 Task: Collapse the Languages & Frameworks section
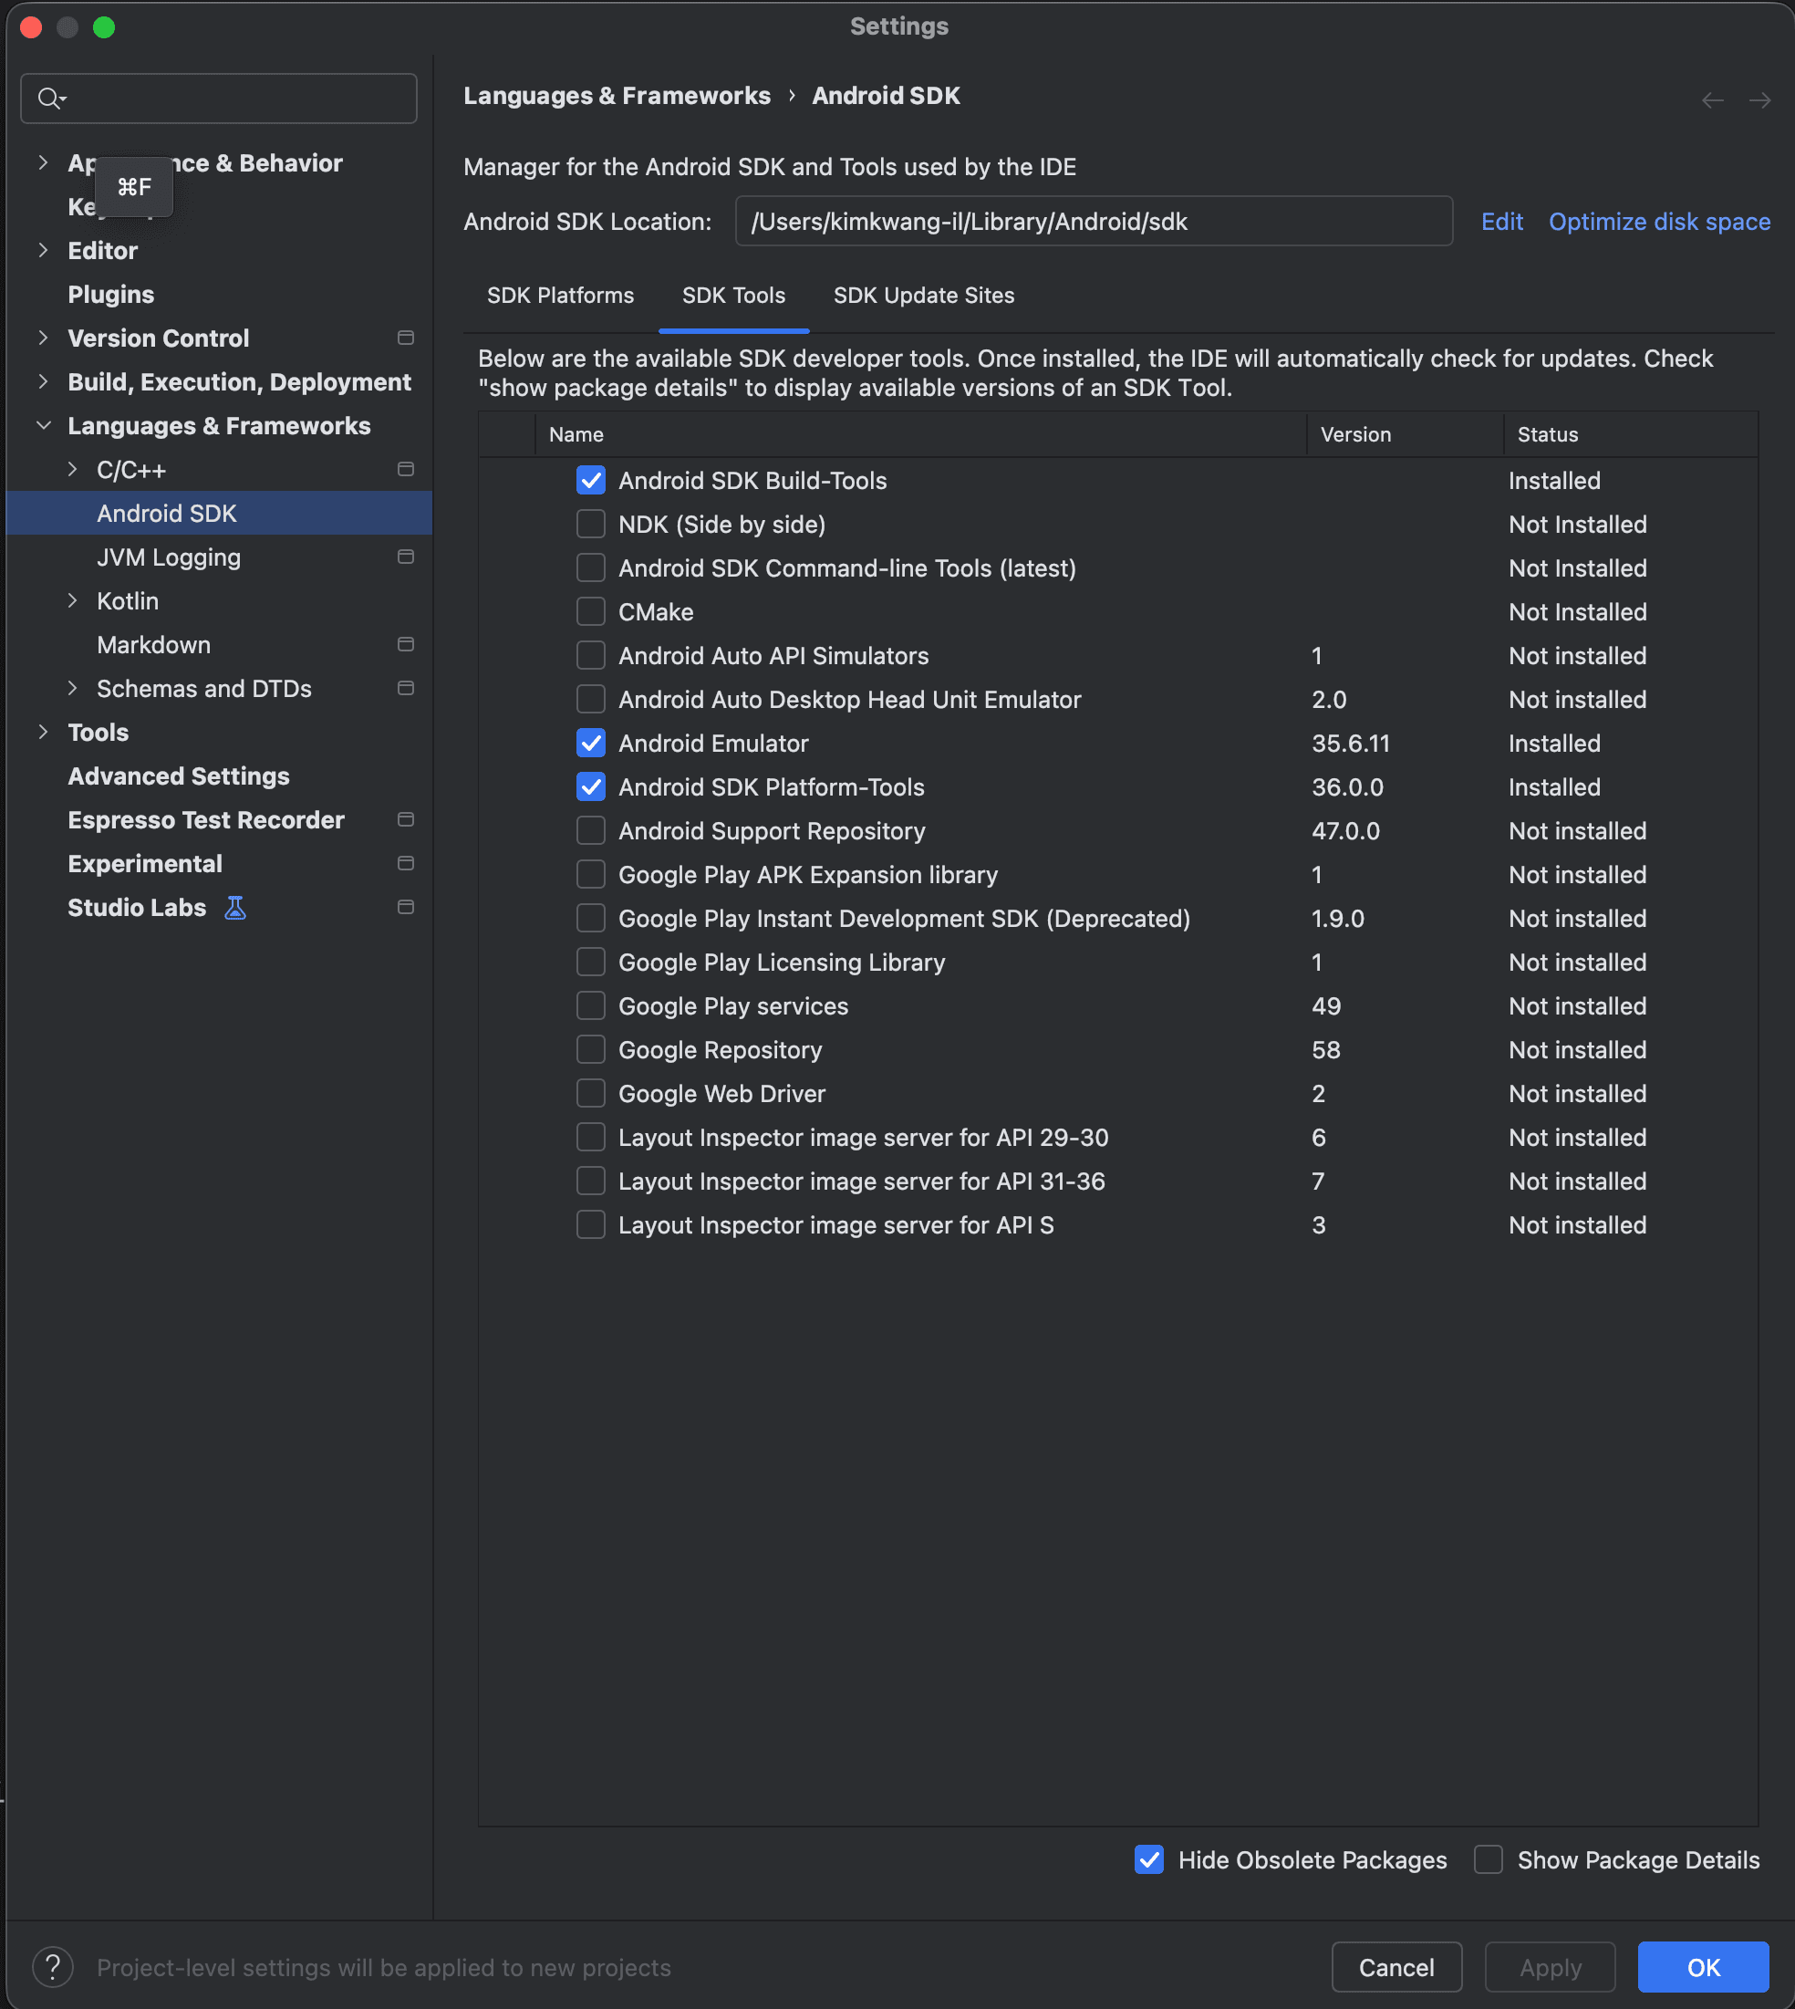42,425
